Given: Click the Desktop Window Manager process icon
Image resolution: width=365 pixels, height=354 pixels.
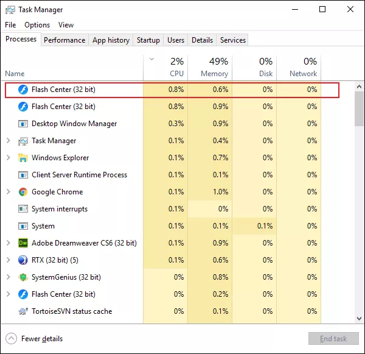Looking at the screenshot, I should (x=23, y=124).
